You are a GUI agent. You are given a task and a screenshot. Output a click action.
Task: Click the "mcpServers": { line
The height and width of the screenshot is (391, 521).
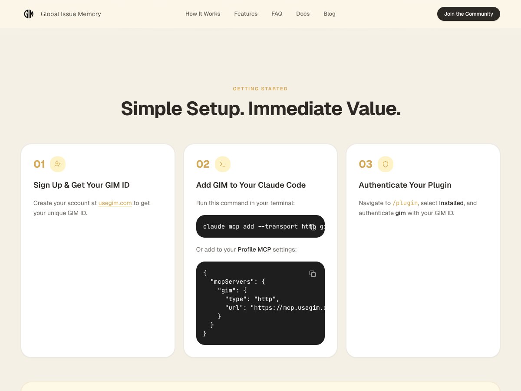[x=237, y=282]
